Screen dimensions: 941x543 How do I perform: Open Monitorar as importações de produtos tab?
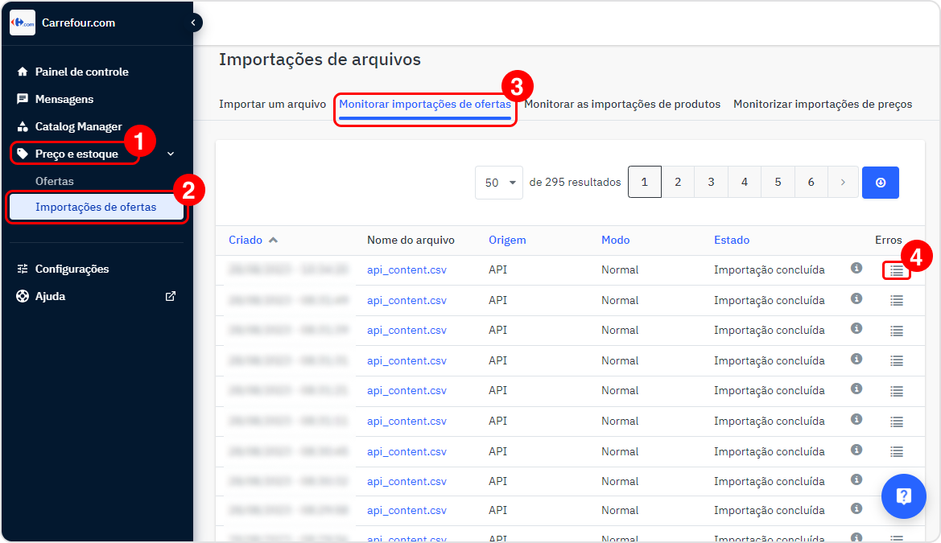click(622, 105)
